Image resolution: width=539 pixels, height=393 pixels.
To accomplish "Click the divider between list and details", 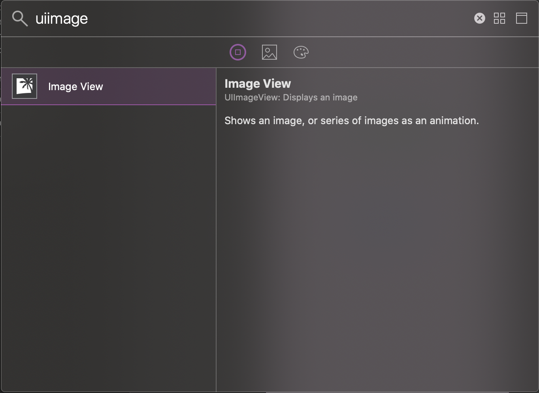I will (x=216, y=237).
